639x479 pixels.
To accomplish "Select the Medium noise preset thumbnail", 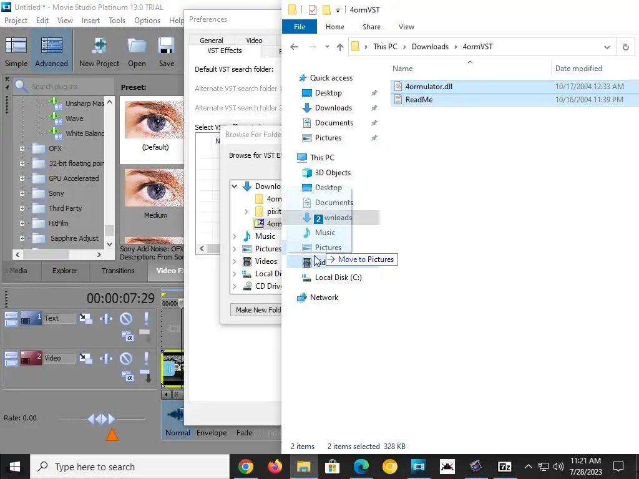I will 155,188.
